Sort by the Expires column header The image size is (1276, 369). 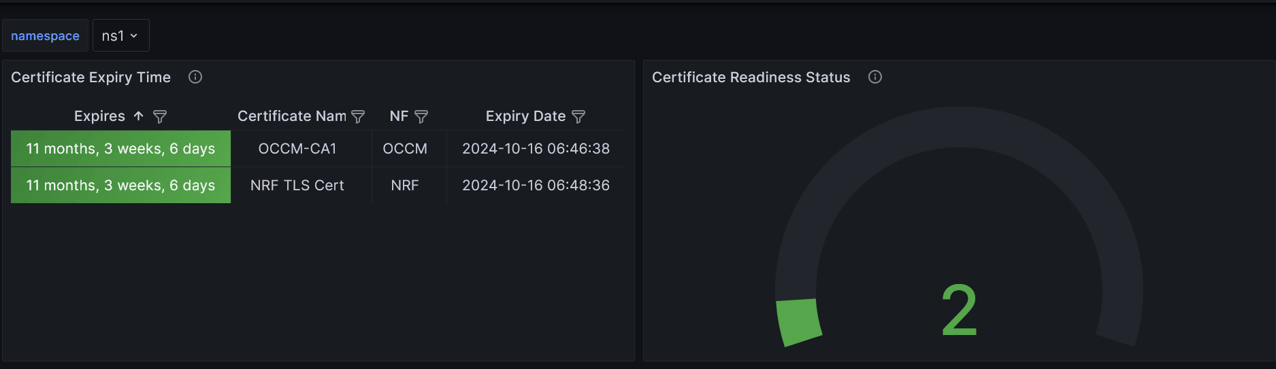99,116
